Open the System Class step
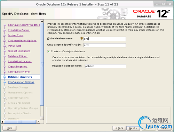This screenshot has width=174, height=132. [x=16, y=36]
